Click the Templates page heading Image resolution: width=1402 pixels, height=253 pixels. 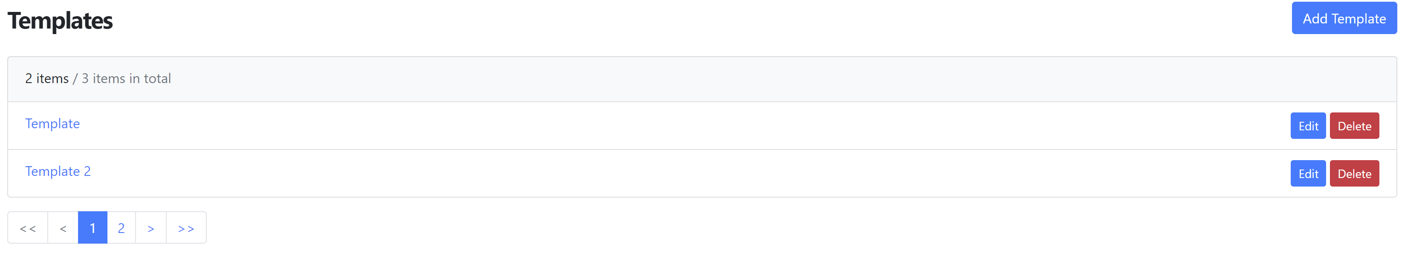click(60, 21)
